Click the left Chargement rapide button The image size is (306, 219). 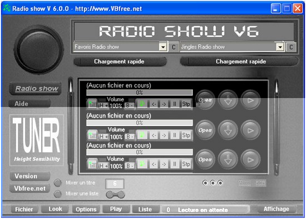pos(120,62)
